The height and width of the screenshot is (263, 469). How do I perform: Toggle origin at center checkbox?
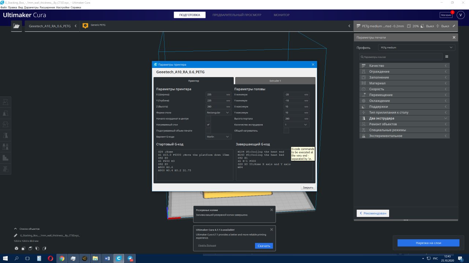click(x=208, y=119)
